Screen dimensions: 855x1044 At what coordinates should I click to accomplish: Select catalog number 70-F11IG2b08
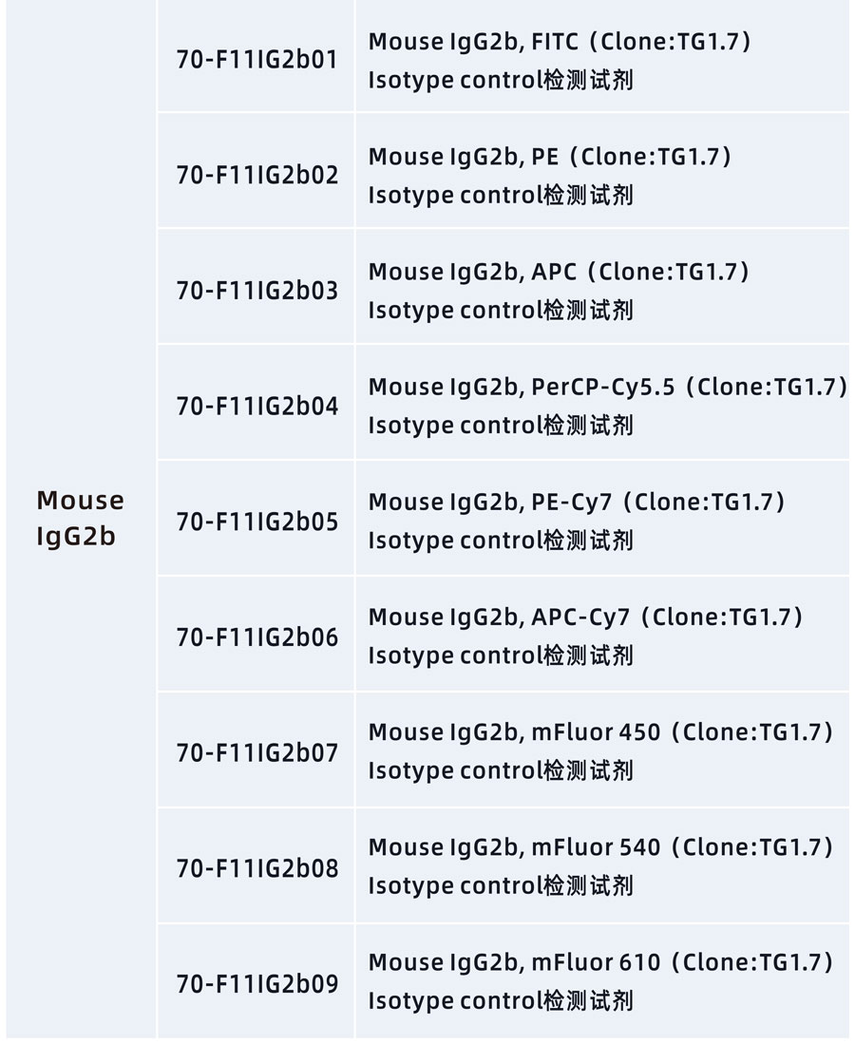[256, 867]
